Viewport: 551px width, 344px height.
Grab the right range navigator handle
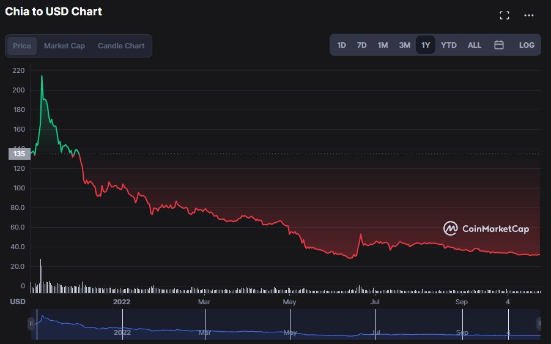[x=539, y=324]
